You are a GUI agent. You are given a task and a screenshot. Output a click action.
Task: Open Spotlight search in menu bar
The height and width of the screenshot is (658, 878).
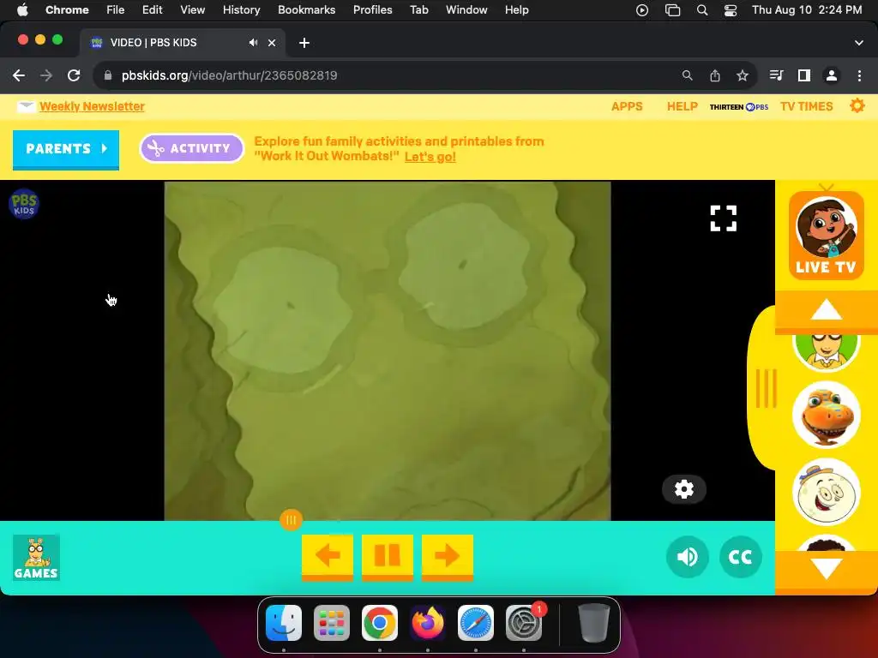(x=701, y=10)
